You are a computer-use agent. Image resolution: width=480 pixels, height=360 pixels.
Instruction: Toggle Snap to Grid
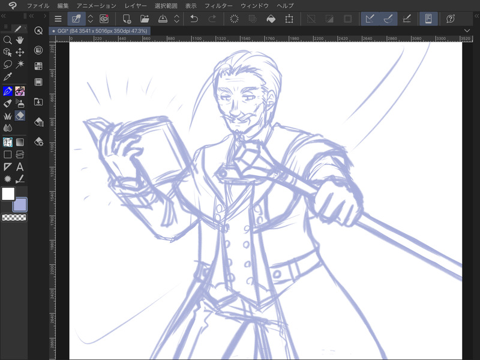tap(407, 19)
